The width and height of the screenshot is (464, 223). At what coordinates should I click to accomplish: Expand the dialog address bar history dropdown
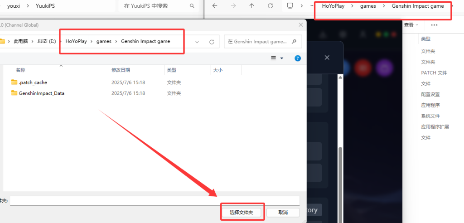tap(197, 42)
